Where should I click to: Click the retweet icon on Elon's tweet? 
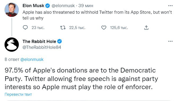pos(63,28)
